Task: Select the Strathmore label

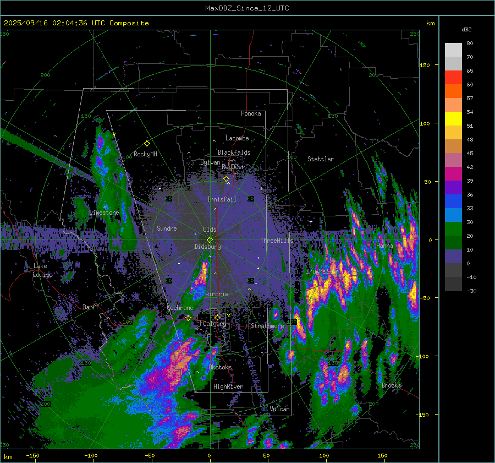Action: pyautogui.click(x=267, y=326)
